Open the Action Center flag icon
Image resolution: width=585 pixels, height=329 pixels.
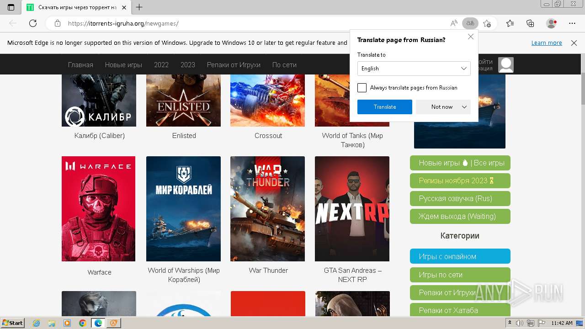click(x=542, y=323)
